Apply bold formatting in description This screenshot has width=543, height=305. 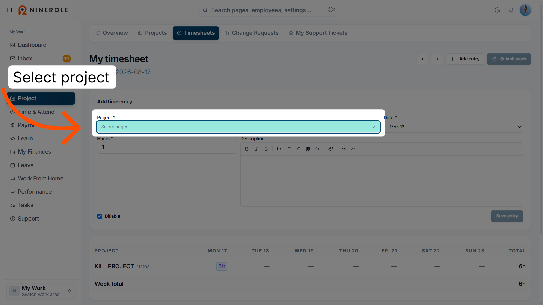[247, 149]
